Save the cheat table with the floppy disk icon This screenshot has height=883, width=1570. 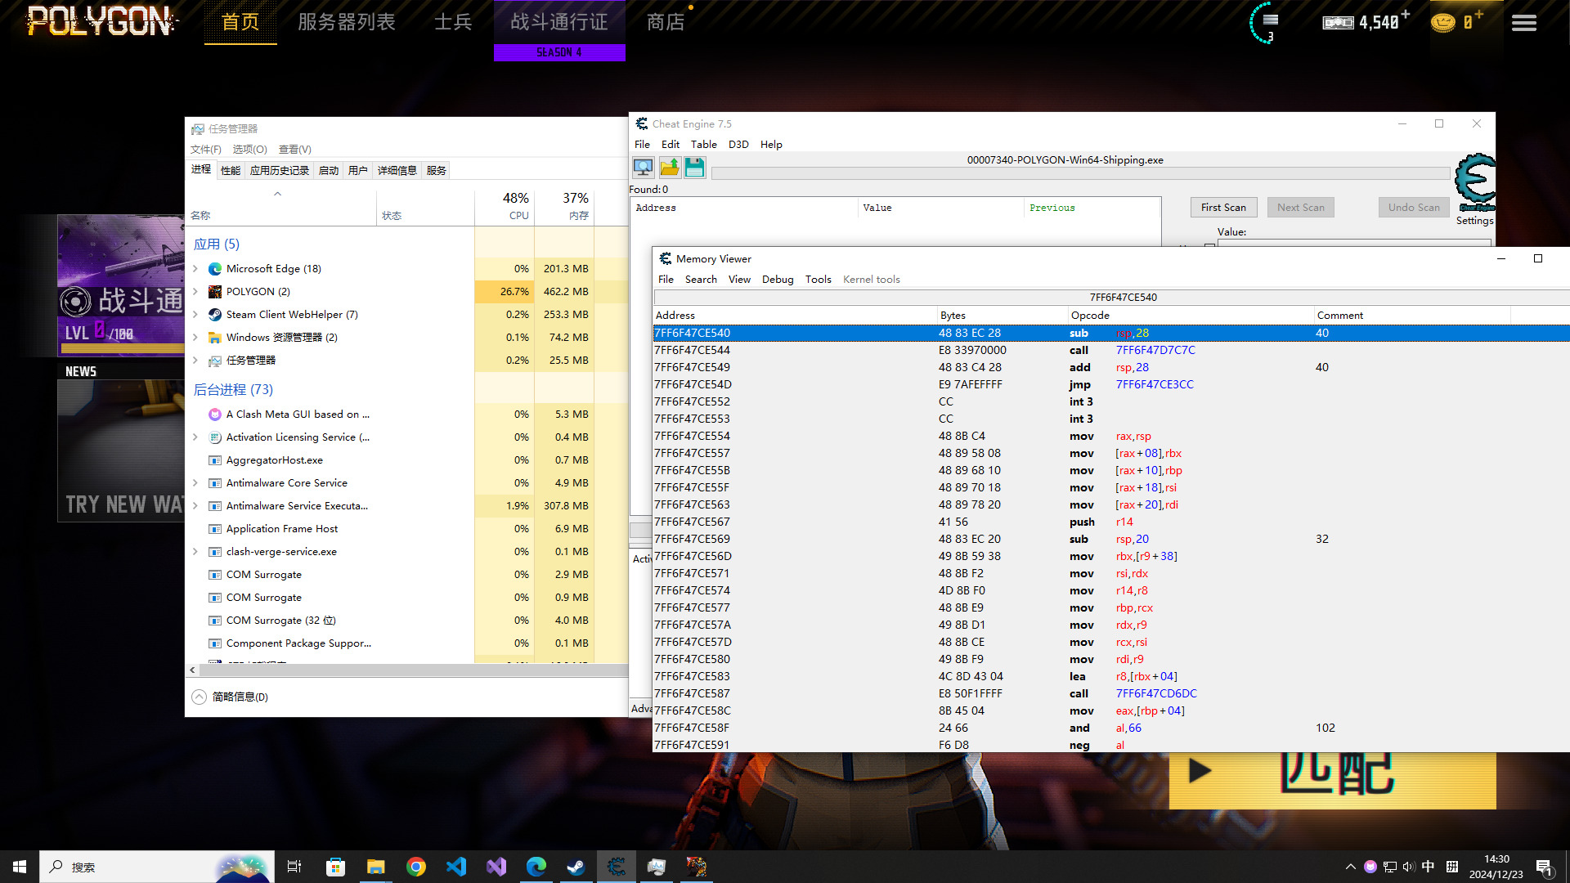[x=694, y=167]
